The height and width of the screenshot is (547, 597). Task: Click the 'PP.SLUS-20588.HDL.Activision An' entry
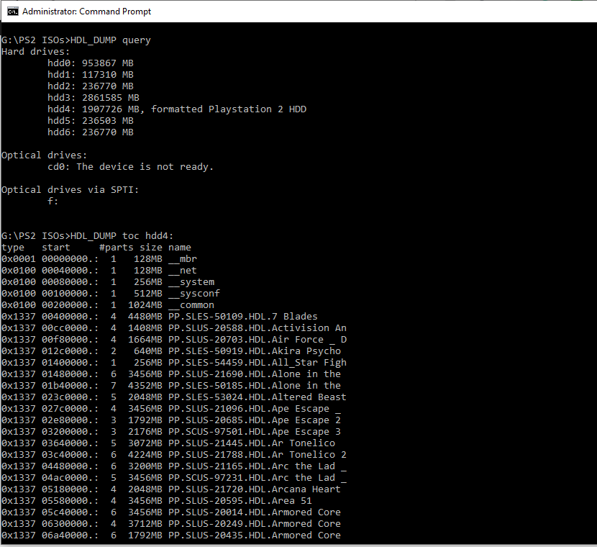coord(258,328)
